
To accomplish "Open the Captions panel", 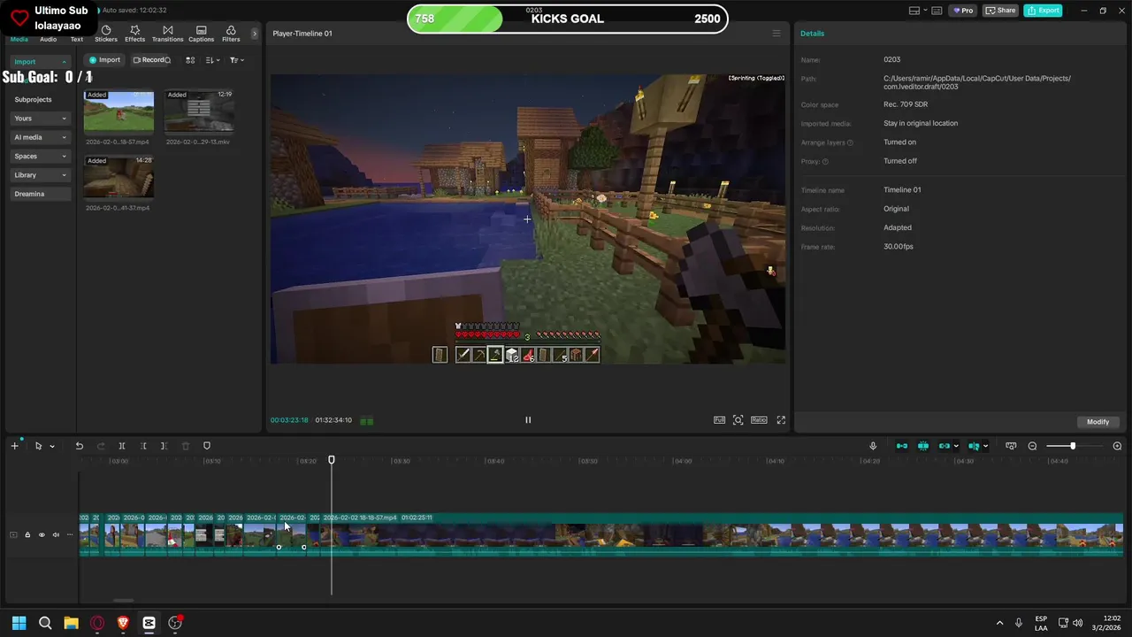I will [201, 34].
